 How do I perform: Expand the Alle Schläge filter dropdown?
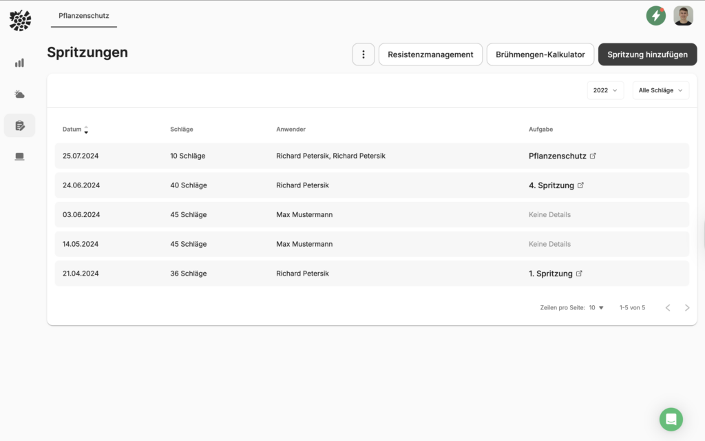click(660, 90)
